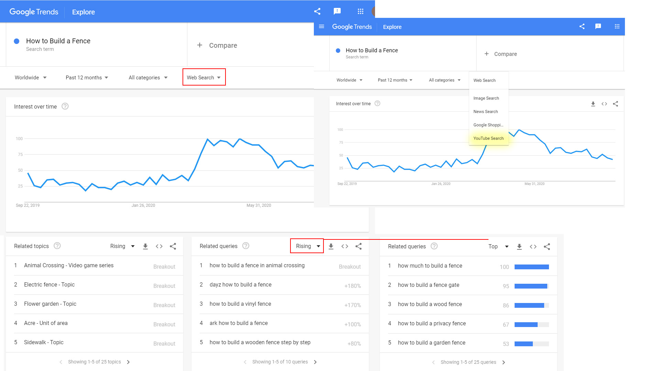This screenshot has height=371, width=660.
Task: Open help icon beside right Interest over time
Action: click(377, 103)
